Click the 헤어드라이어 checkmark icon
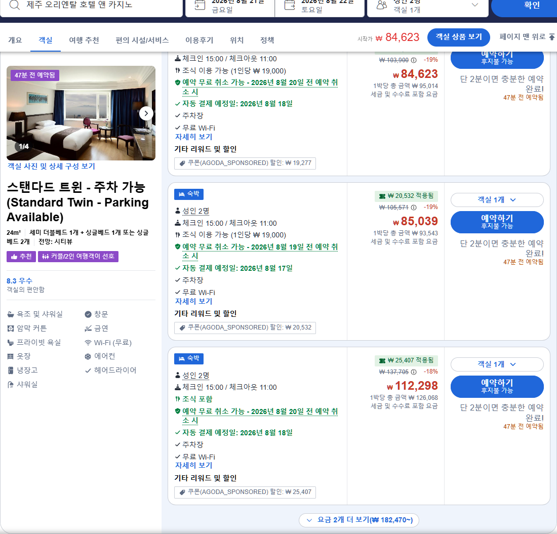Viewport: 557px width, 534px height. click(x=88, y=371)
